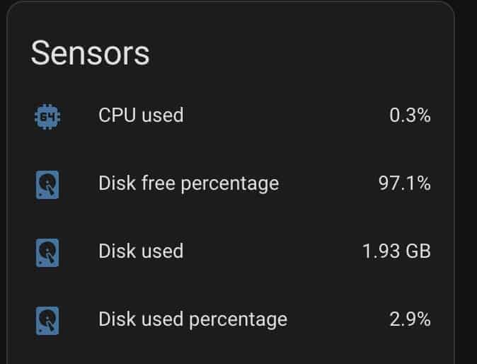
Task: Open details of the Disk used row
Action: 231,252
